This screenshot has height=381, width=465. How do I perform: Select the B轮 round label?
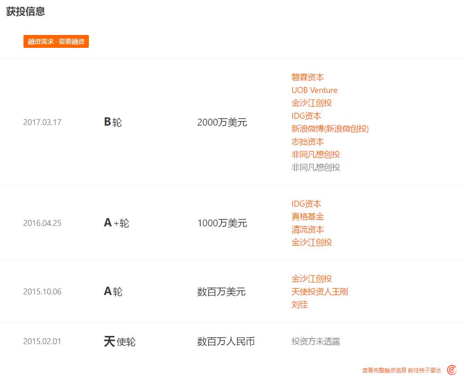coord(113,122)
